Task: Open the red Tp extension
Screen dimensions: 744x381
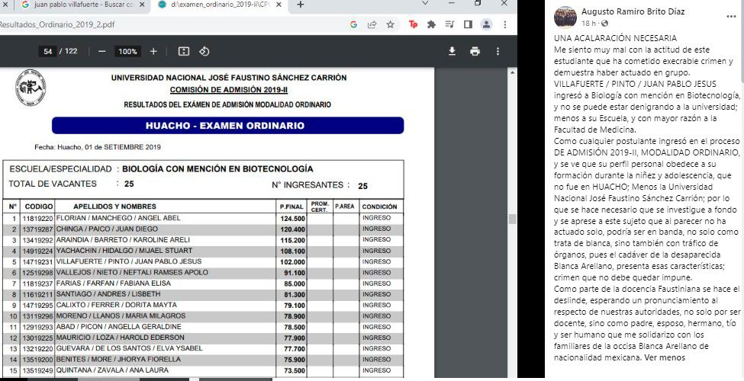Action: [414, 24]
